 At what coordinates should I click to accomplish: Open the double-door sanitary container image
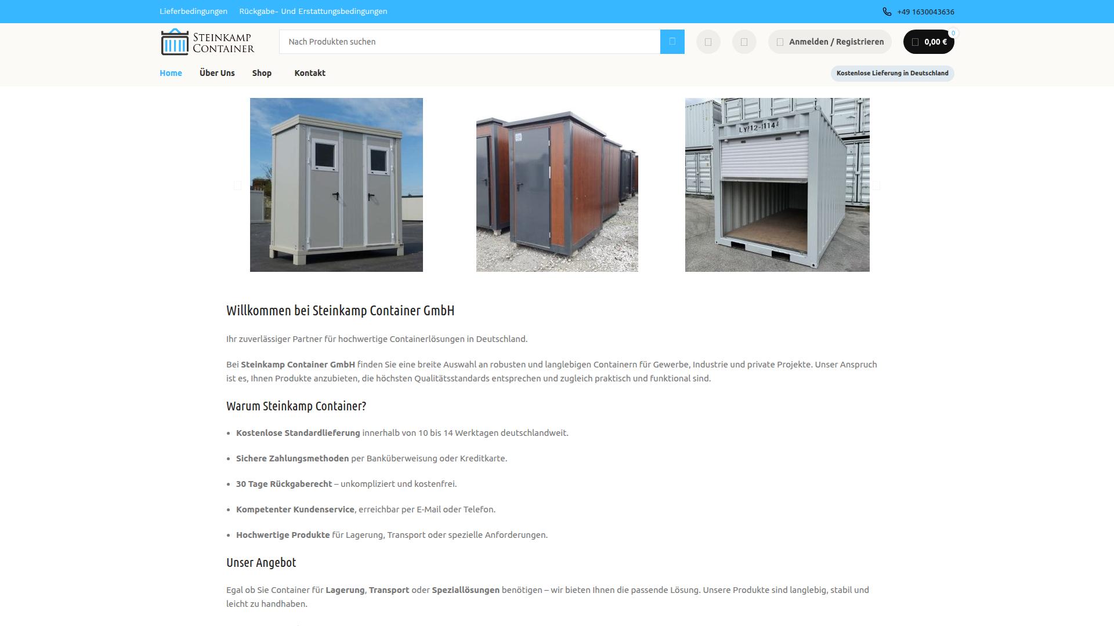(x=337, y=185)
